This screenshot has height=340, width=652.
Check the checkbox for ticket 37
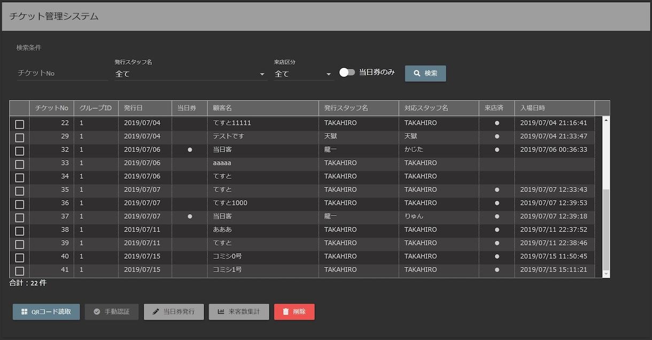[19, 218]
